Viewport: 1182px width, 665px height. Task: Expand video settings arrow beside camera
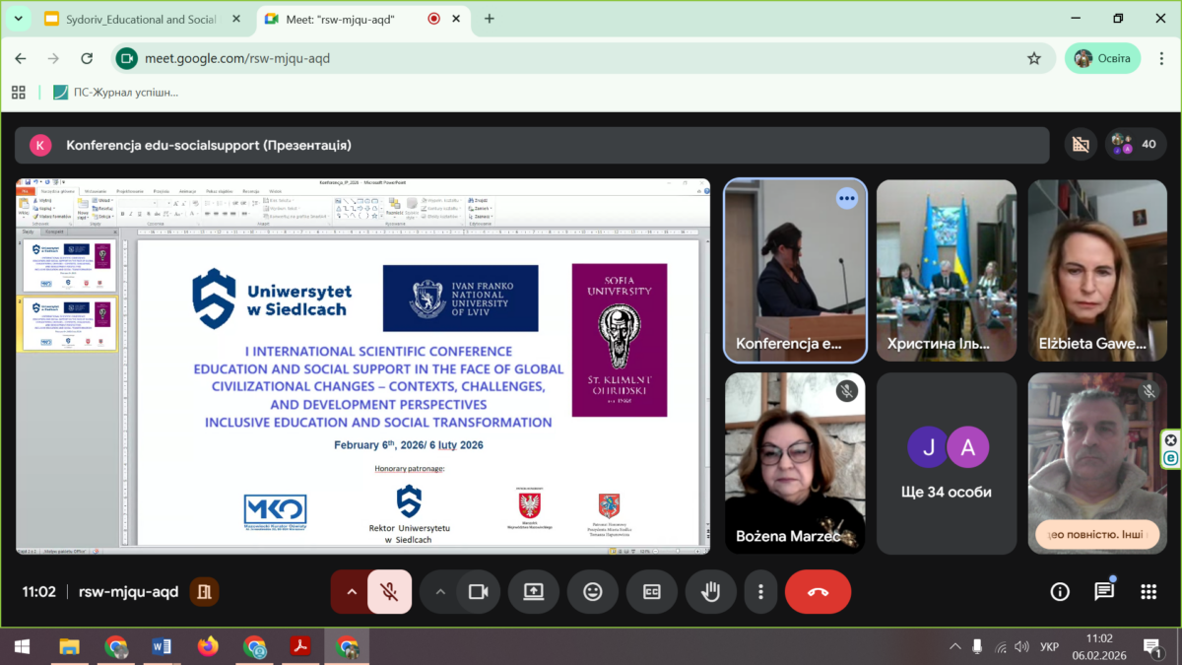440,592
